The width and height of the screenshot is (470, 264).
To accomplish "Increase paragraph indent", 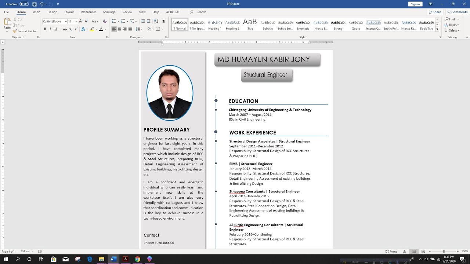I will coord(149,21).
